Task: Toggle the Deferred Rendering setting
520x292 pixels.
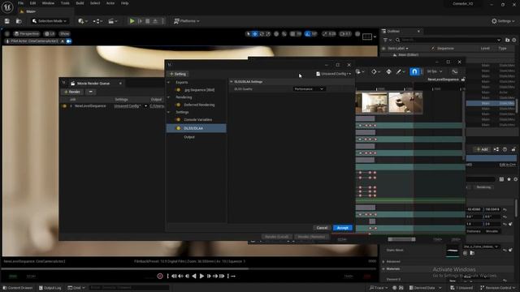Action: [x=179, y=105]
